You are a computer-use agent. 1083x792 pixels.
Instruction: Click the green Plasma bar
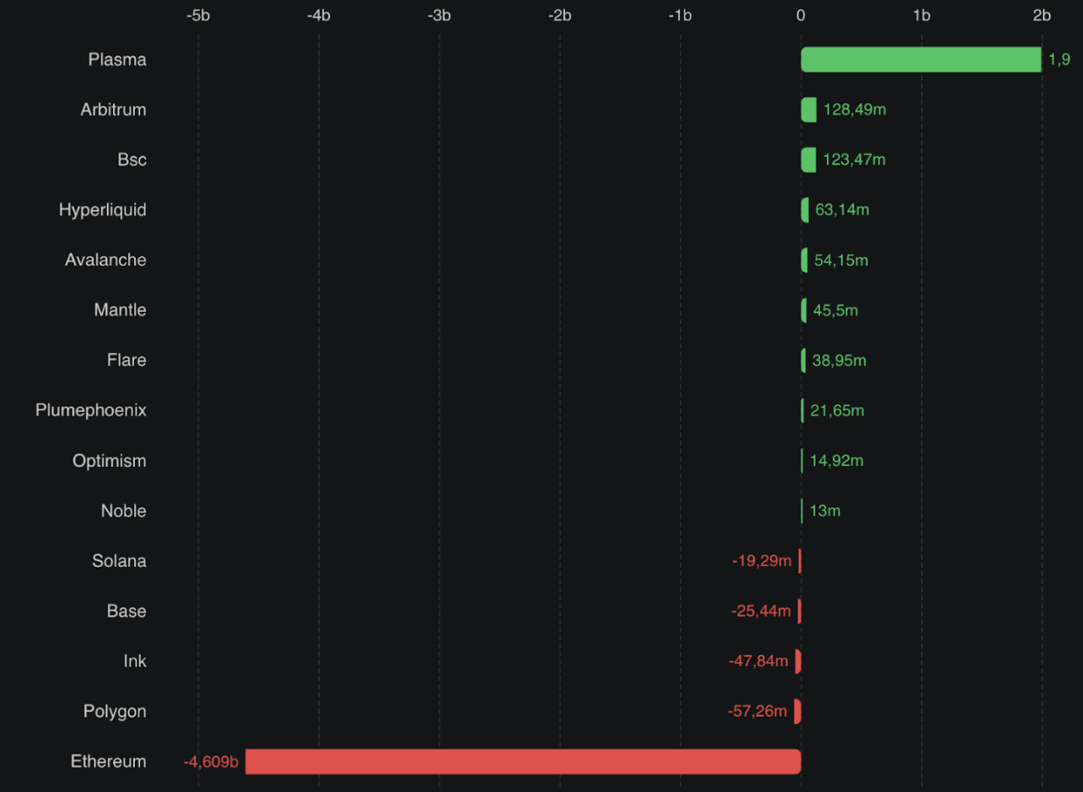pos(920,60)
